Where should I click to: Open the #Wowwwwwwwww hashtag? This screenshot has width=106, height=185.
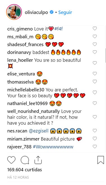pyautogui.click(x=53, y=147)
